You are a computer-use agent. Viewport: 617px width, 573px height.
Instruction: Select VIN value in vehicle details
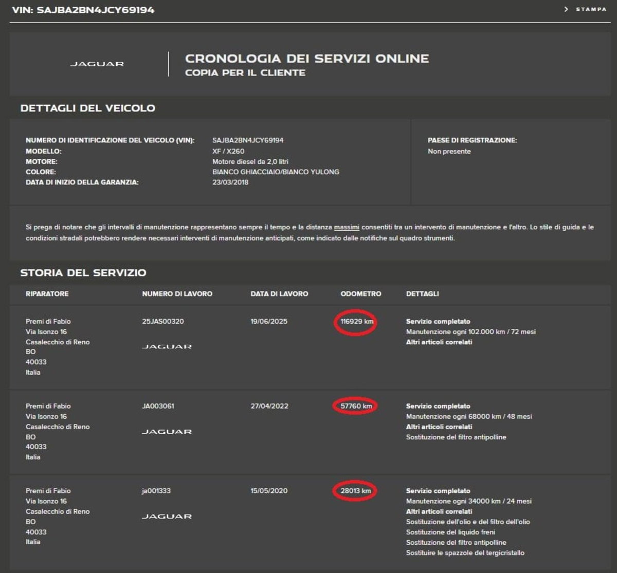(x=248, y=140)
